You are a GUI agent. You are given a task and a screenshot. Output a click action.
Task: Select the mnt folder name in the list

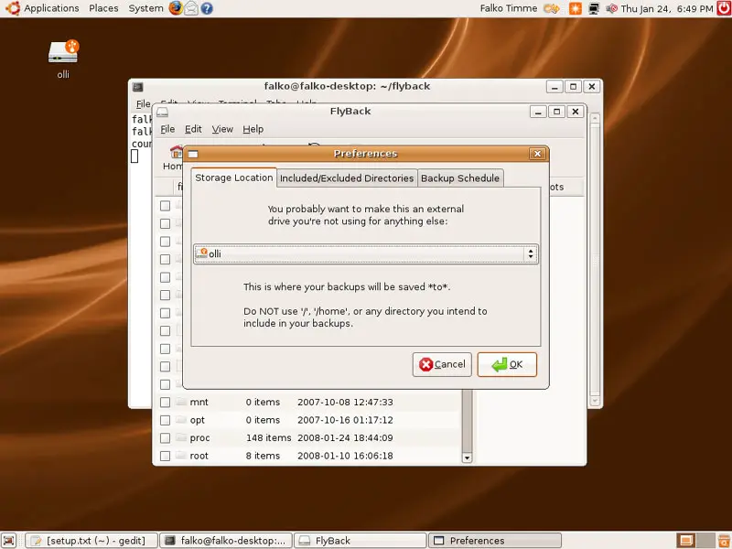click(199, 402)
